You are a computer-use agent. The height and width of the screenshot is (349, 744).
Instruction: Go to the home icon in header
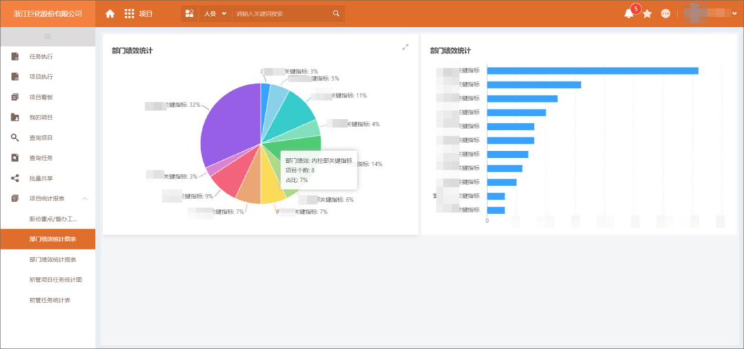coord(110,14)
